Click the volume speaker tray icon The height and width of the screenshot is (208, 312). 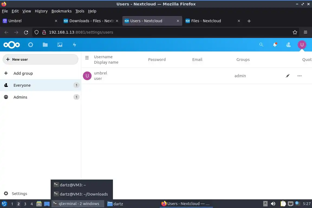(273, 204)
